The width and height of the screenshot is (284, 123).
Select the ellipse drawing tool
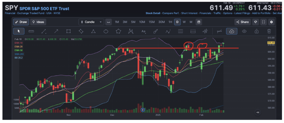click(x=106, y=31)
